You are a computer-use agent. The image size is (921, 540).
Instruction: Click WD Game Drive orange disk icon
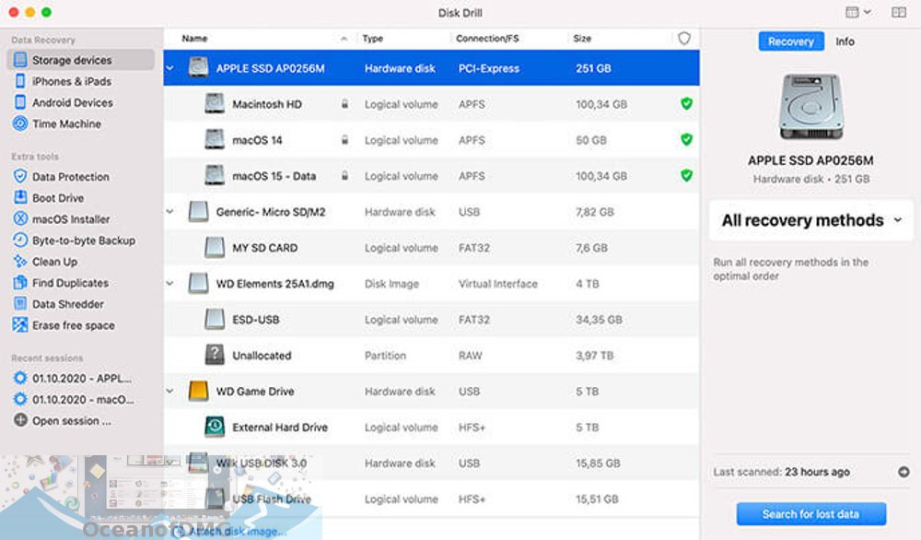pos(199,391)
